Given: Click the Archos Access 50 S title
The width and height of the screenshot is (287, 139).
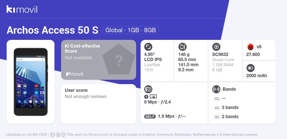Looking at the screenshot, I should (x=53, y=30).
